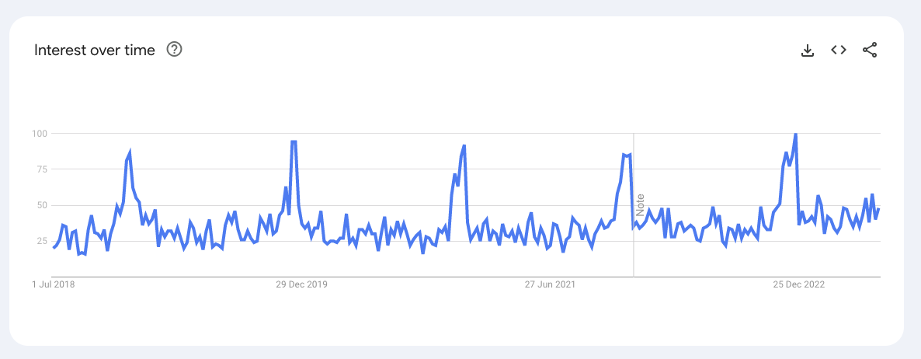Select the flat-topped peak above 29 Dec 2019
This screenshot has width=921, height=359.
294,141
